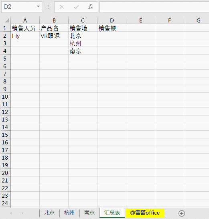The height and width of the screenshot is (219, 209).
Task: Click cell containing VR眼镜
Action: (54, 36)
